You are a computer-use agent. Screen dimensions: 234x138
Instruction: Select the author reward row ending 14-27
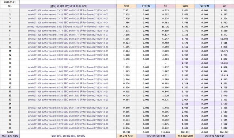pyautogui.click(x=68, y=116)
